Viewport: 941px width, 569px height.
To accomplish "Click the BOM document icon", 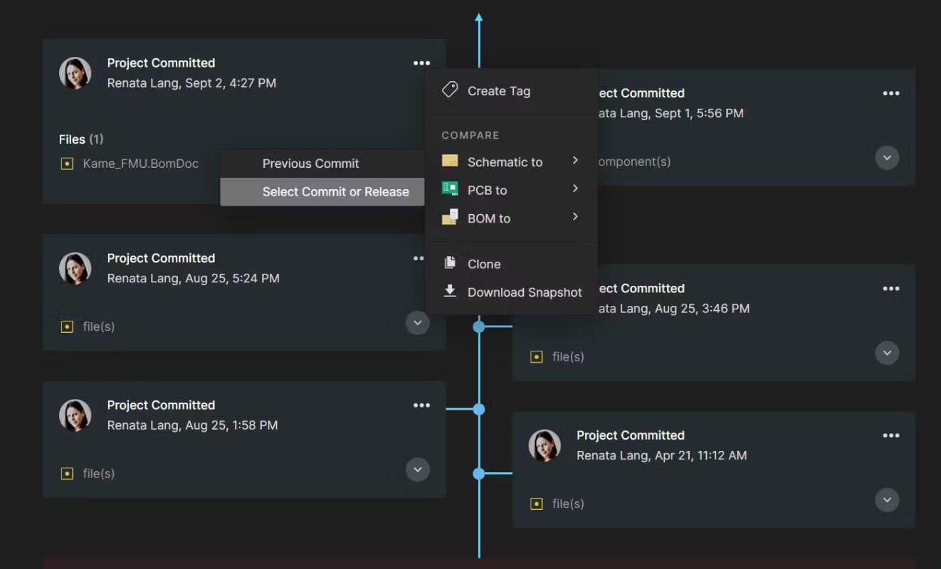I will 450,217.
